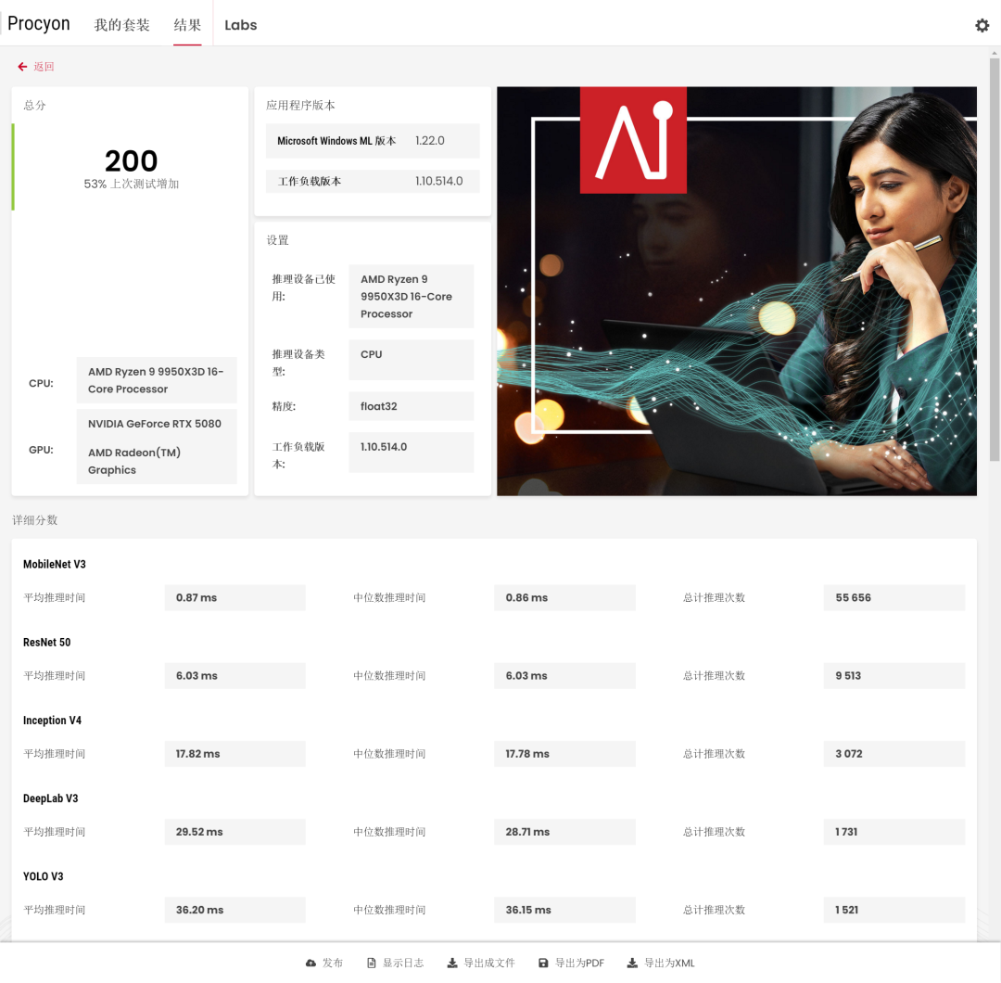Viewport: 1001px width, 983px height.
Task: Click the 返回 link
Action: (44, 67)
